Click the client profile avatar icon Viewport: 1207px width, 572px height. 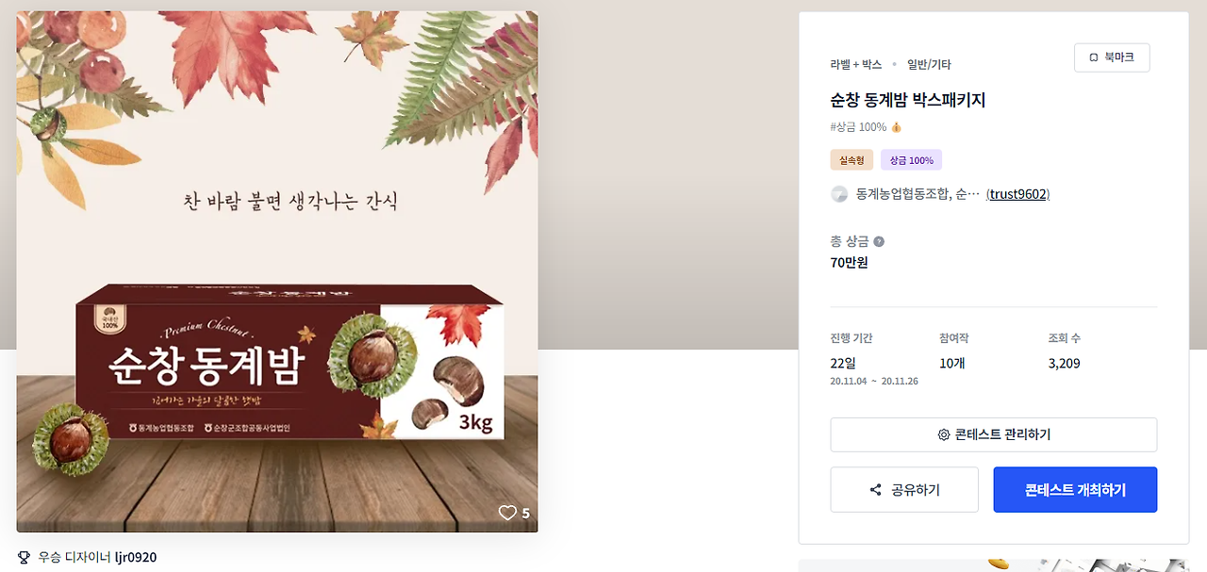point(839,194)
